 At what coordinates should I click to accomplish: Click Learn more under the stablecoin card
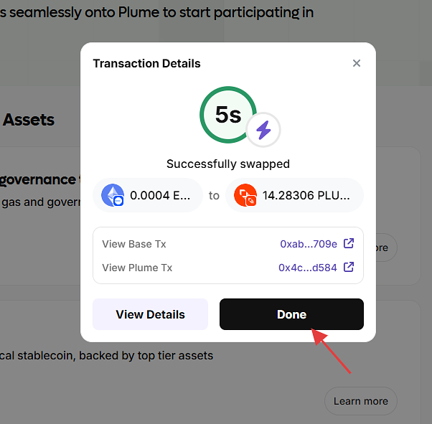360,401
